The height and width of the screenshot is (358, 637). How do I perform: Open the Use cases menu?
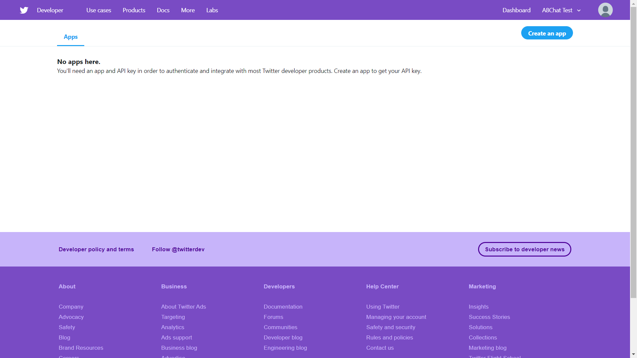99,10
